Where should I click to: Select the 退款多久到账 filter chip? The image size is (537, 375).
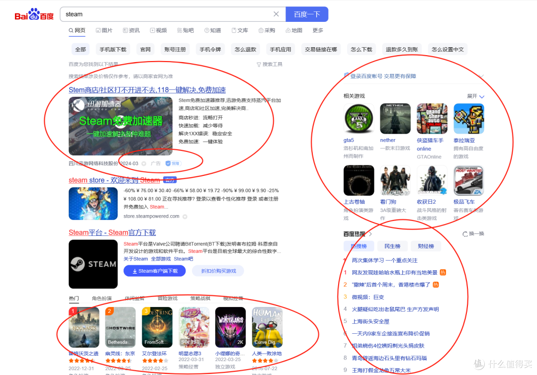click(x=402, y=49)
